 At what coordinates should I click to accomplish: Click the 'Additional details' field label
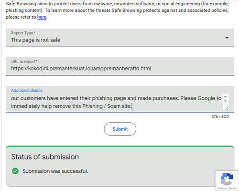coord(27,90)
